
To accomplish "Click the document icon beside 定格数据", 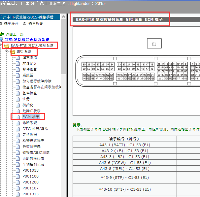I will click(18, 135).
